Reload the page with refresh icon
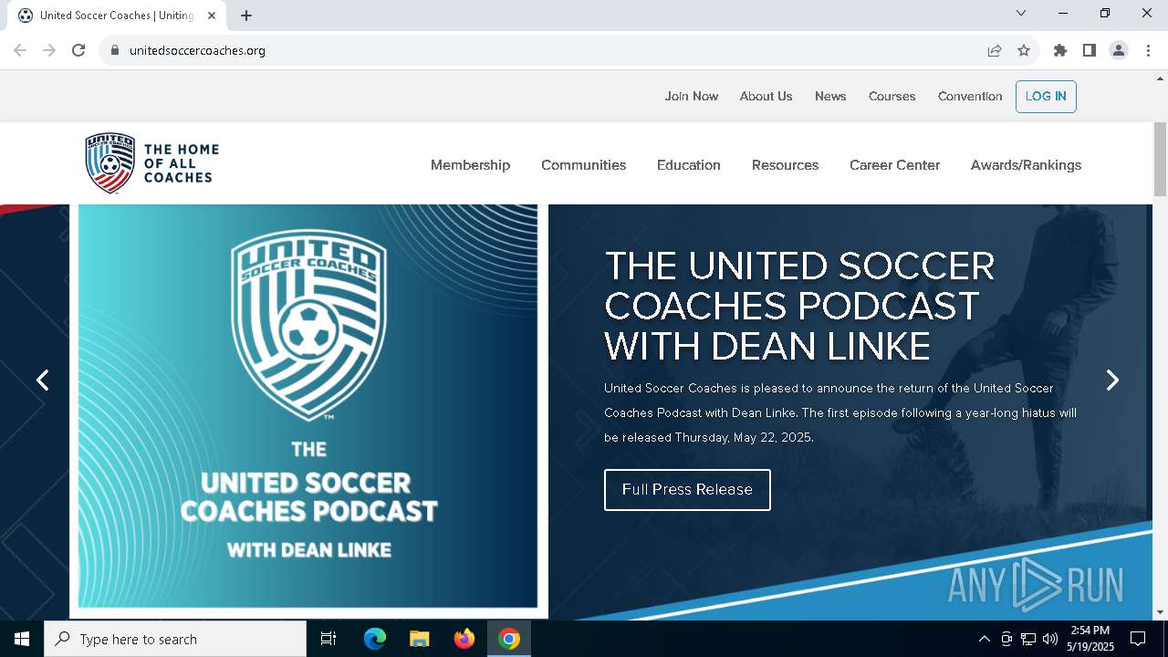Image resolution: width=1168 pixels, height=657 pixels. coord(78,50)
